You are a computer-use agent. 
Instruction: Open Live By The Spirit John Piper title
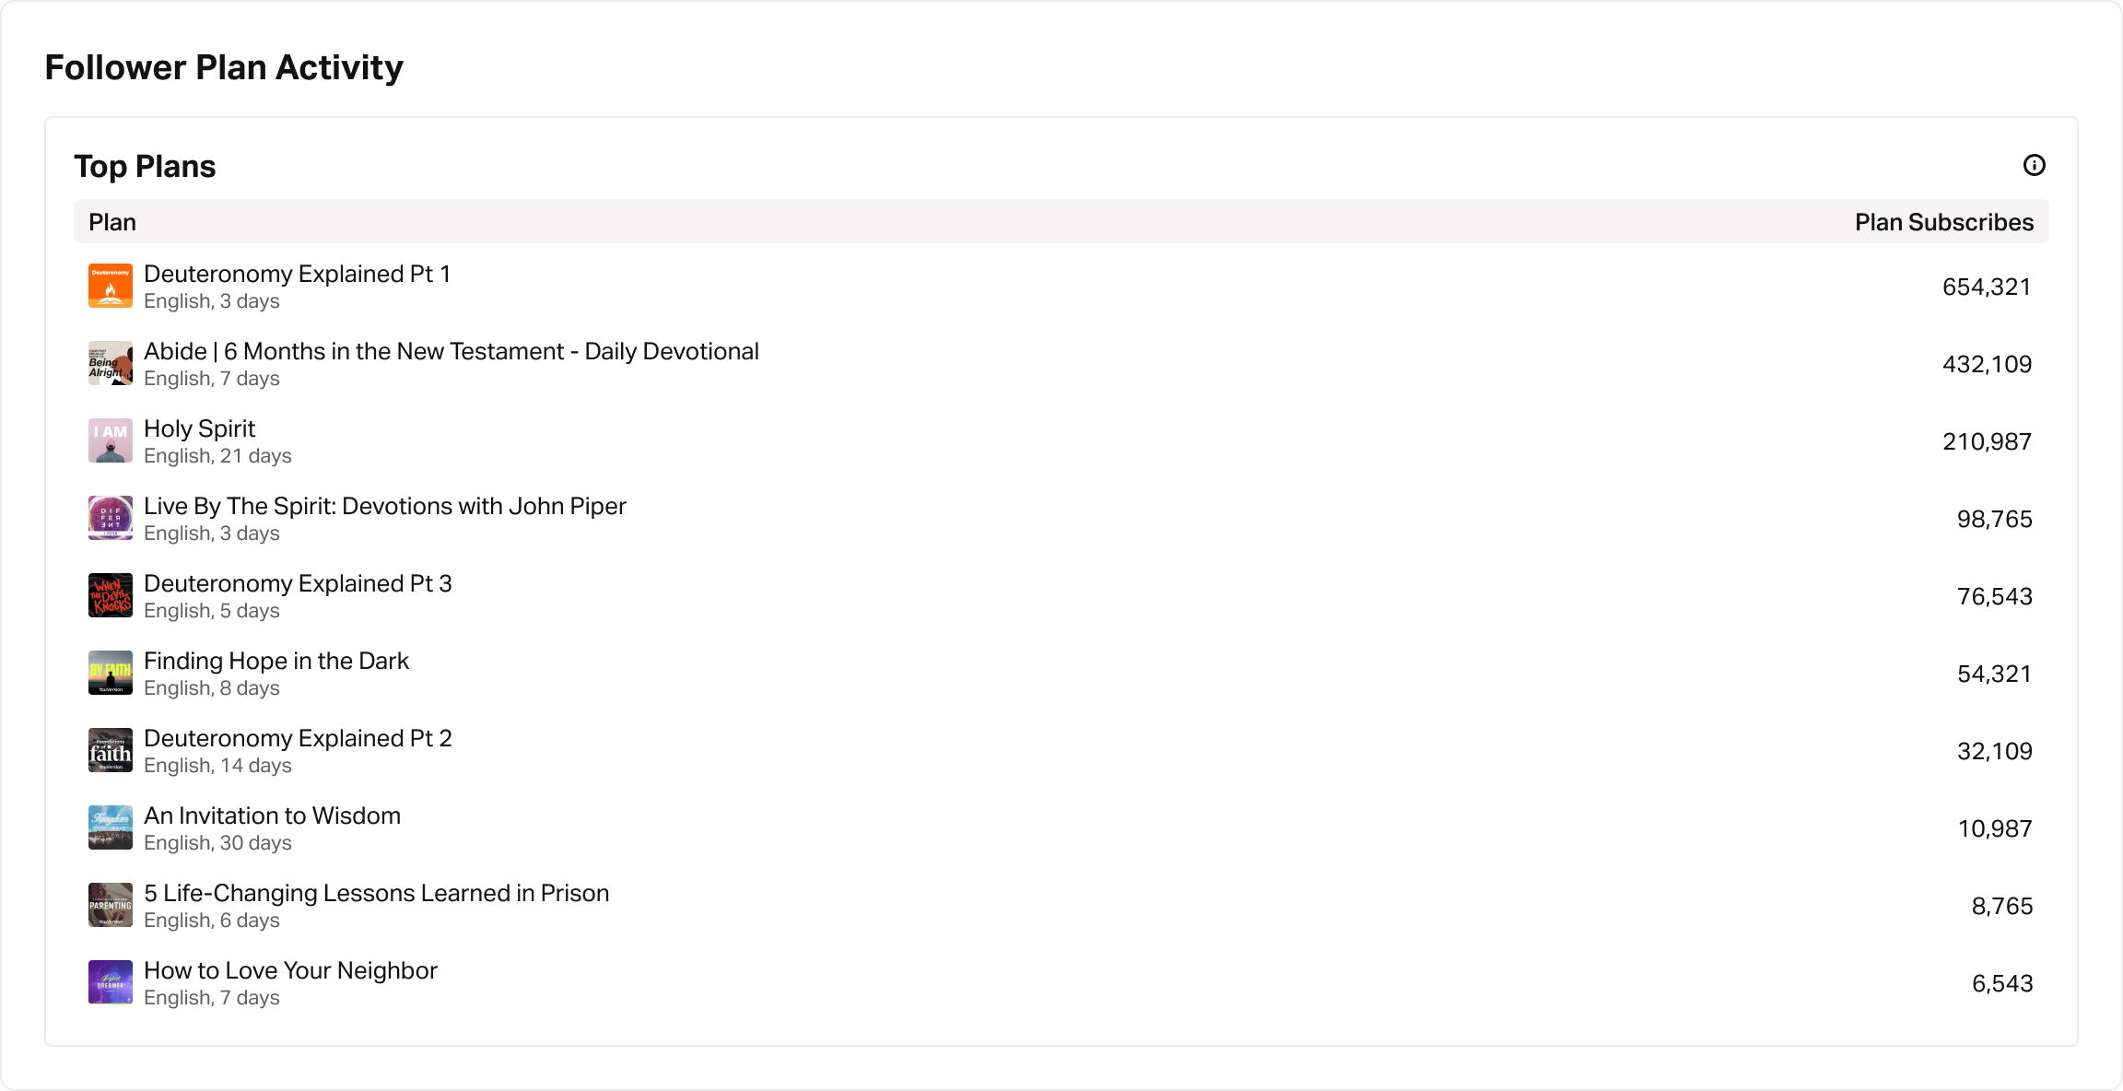coord(384,507)
